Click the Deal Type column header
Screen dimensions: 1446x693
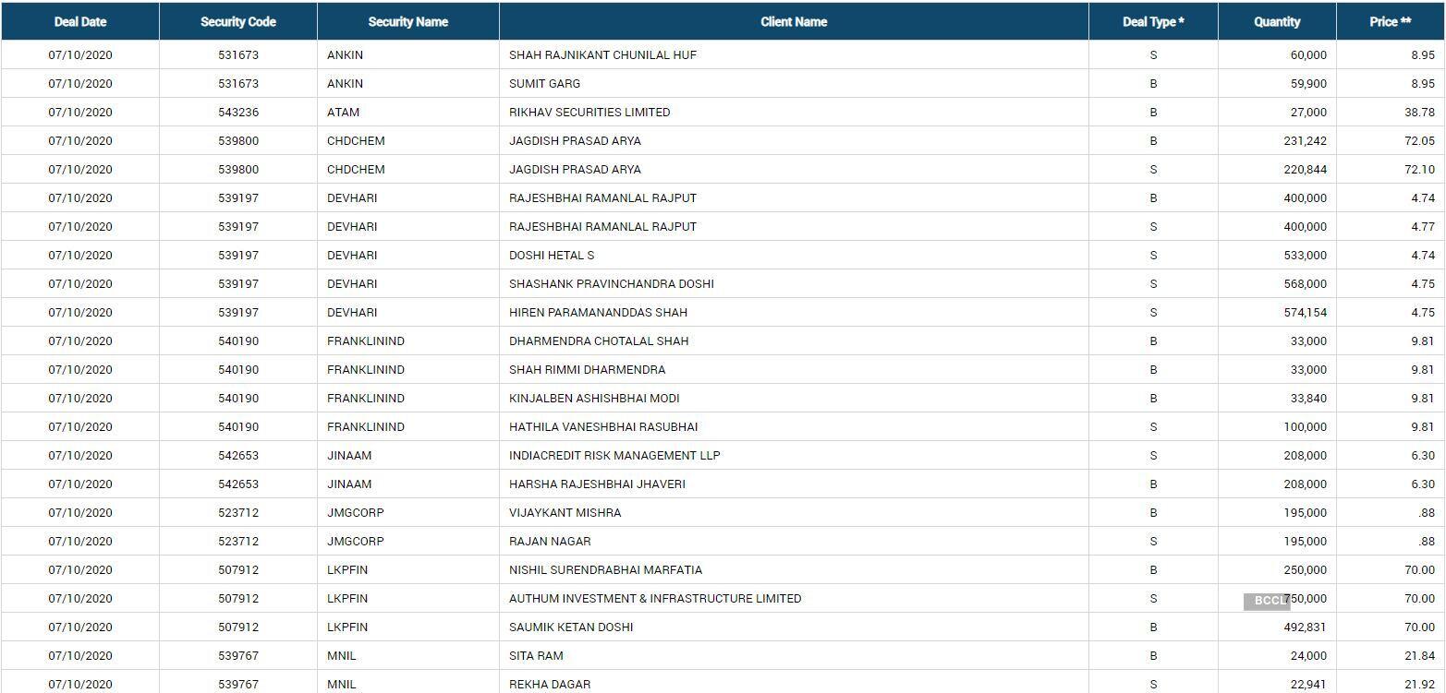pos(1152,21)
